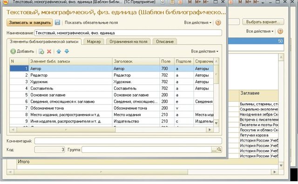The image size is (298, 184).
Task: Click the Код field showing 3
Action: [50, 150]
